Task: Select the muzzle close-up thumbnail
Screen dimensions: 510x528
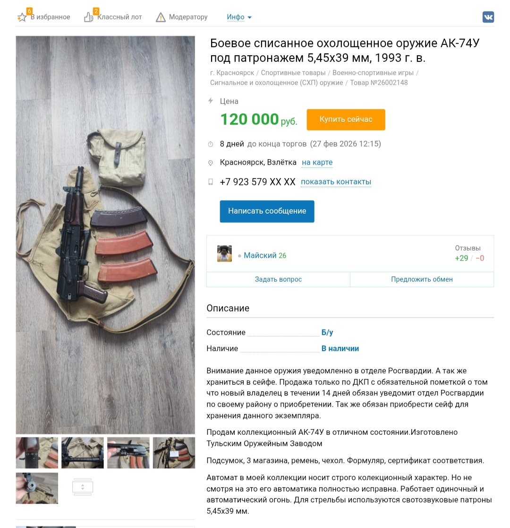Action: pyautogui.click(x=37, y=488)
